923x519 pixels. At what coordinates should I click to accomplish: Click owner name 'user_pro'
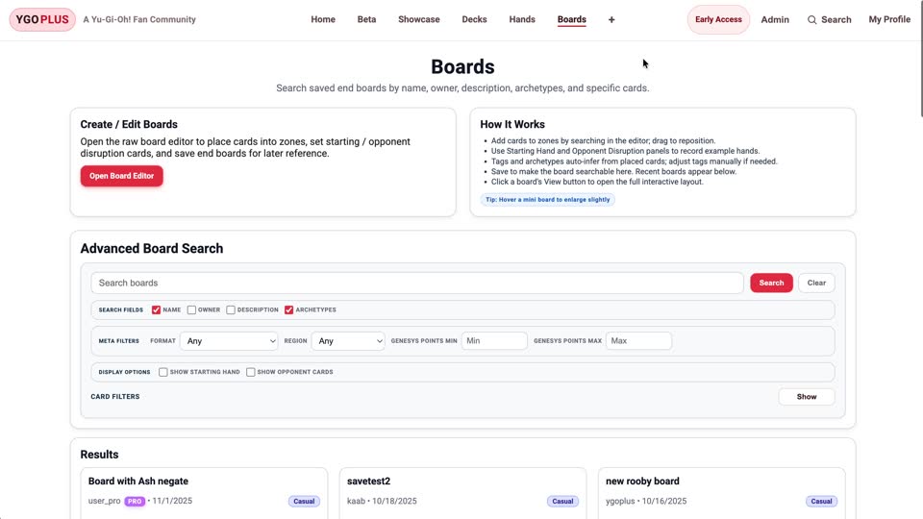coord(104,502)
